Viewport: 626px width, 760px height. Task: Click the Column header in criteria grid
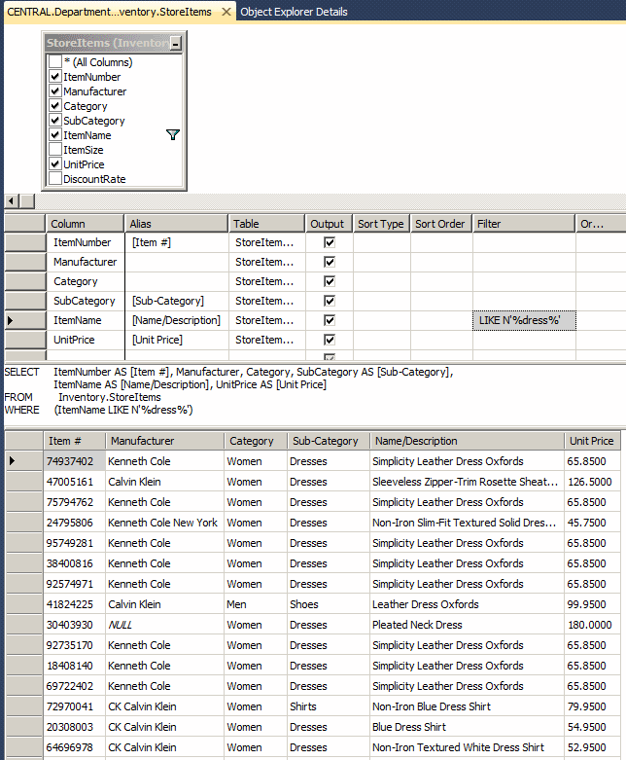(x=85, y=224)
